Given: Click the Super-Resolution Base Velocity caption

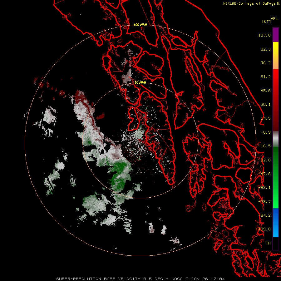Looking at the screenshot, I should point(140,279).
